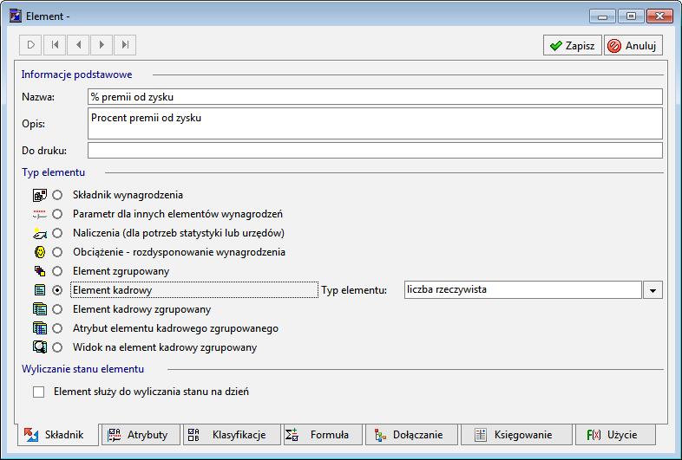
Task: Open the Dołączanie tab
Action: pyautogui.click(x=411, y=435)
